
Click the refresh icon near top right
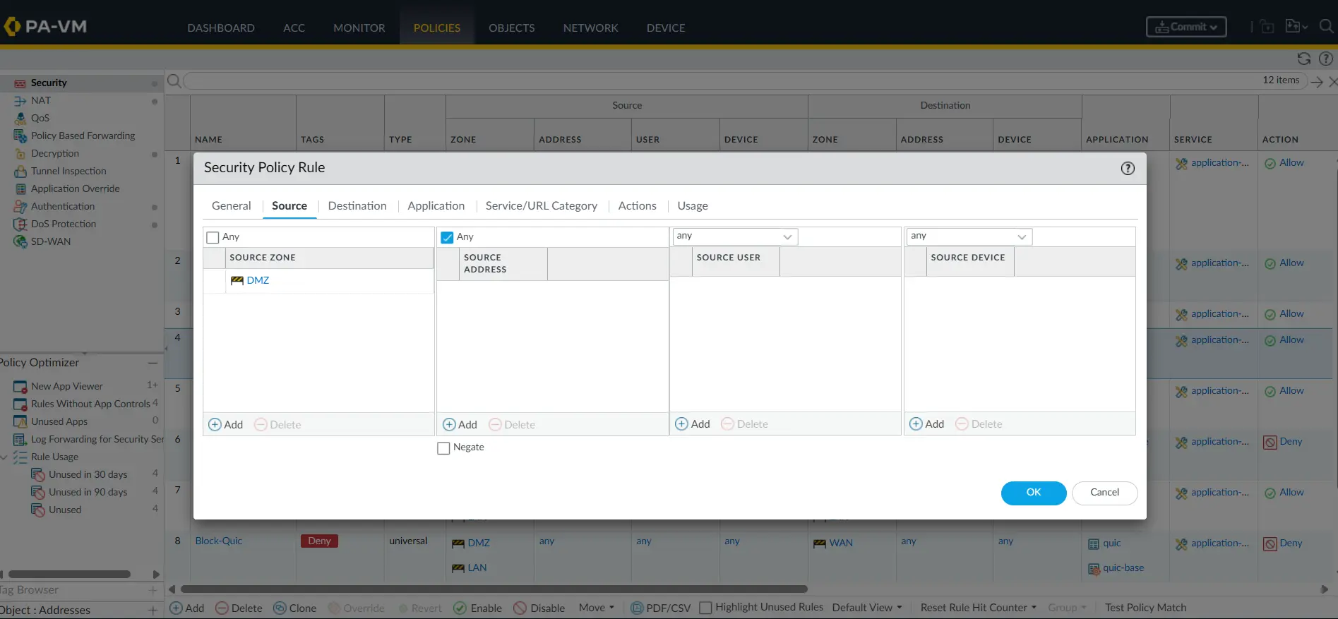1304,59
